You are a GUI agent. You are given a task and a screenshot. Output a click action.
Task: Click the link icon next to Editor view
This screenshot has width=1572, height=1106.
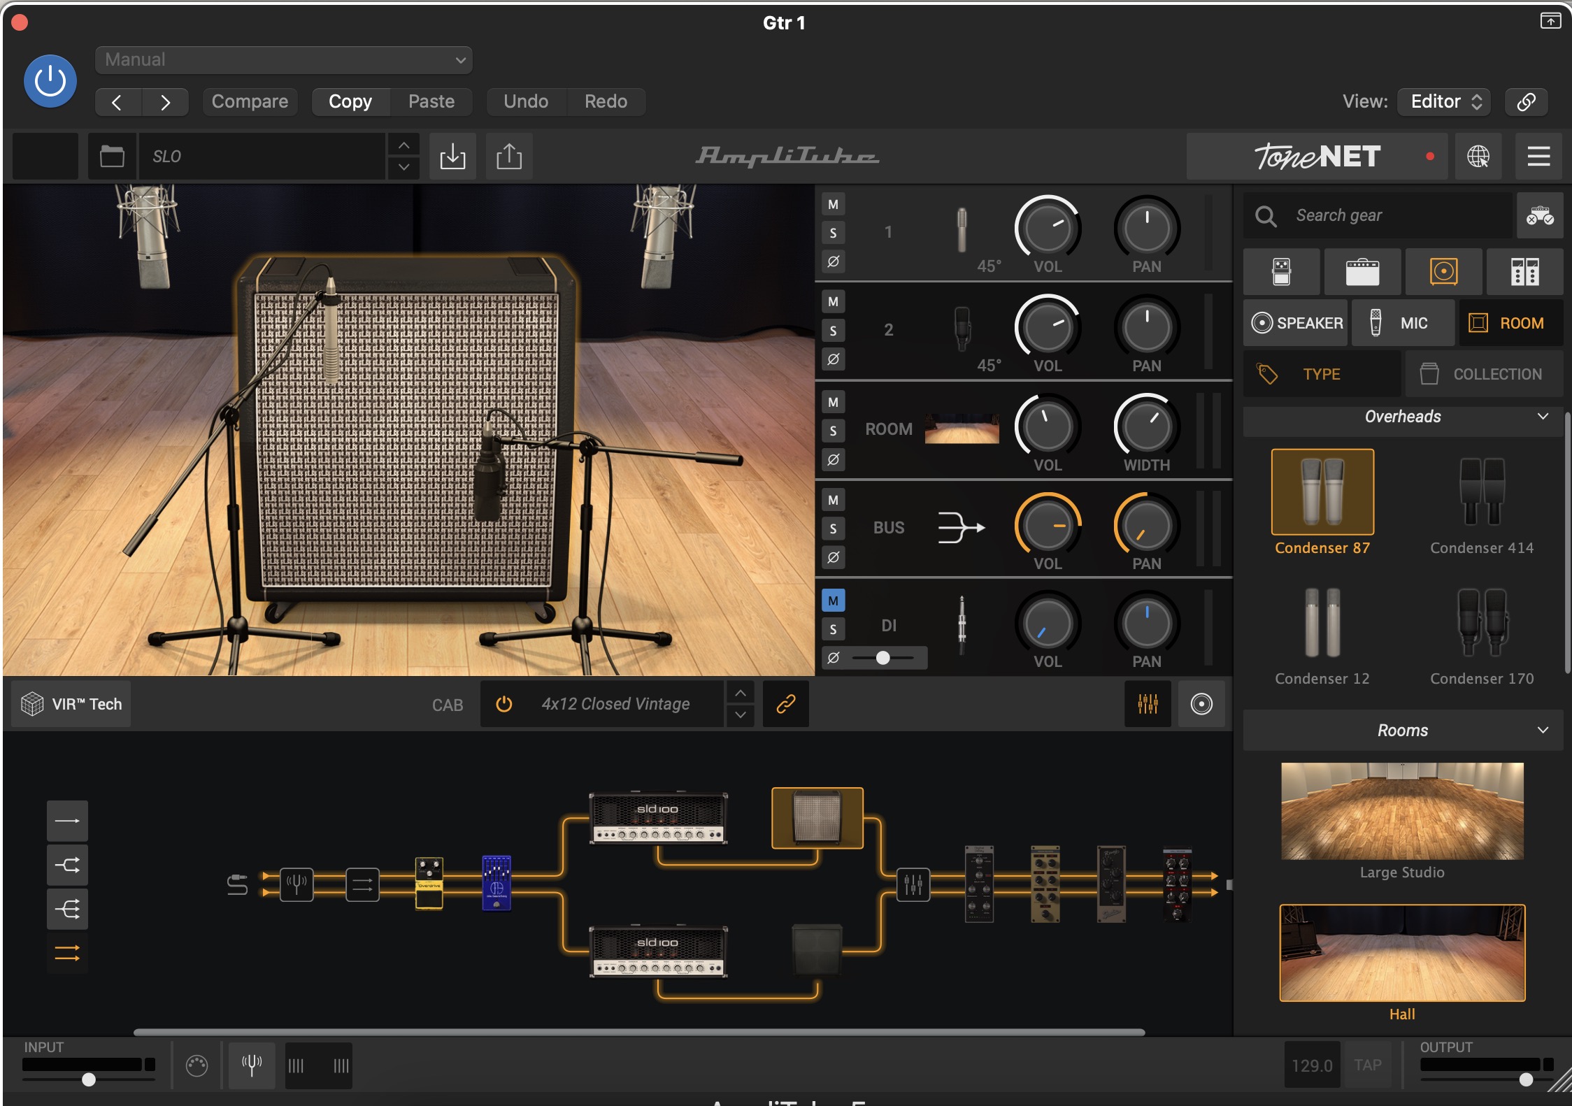coord(1526,102)
